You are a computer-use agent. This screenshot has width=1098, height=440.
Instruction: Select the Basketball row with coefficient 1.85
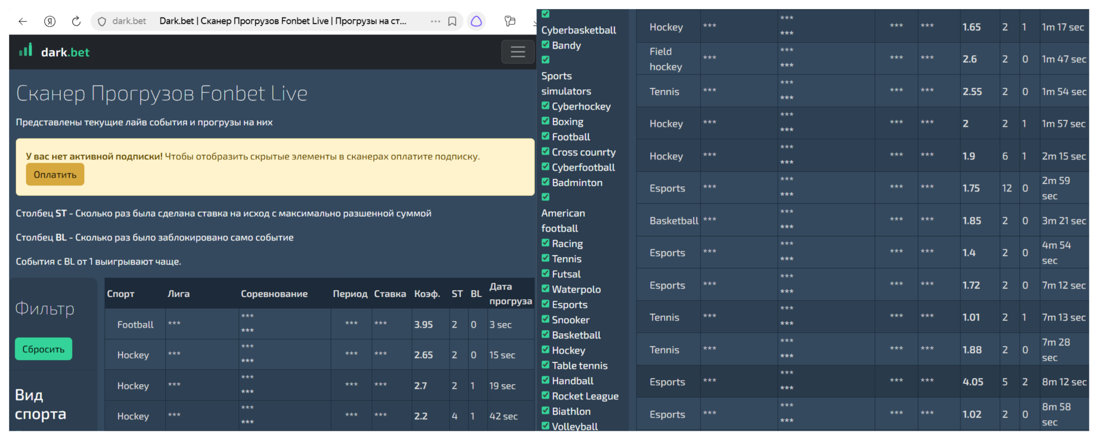[x=863, y=220]
